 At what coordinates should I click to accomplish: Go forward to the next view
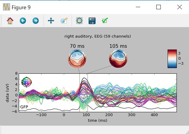(35, 21)
